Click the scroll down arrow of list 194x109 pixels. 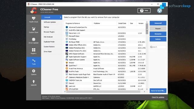[x=147, y=89]
